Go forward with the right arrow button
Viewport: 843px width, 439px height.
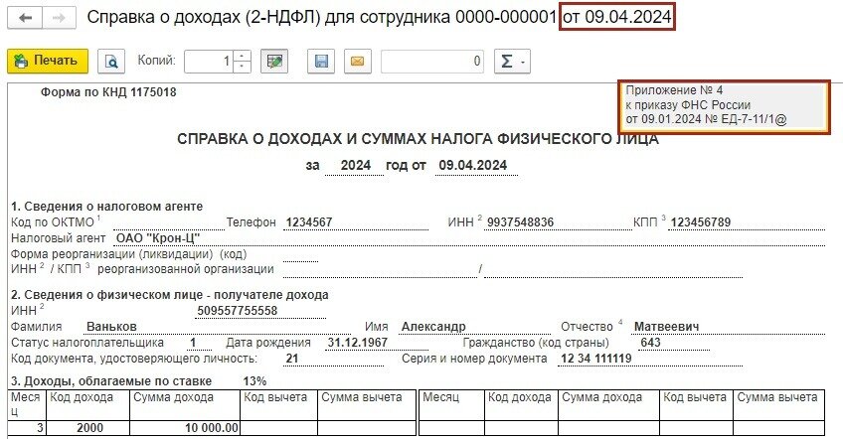pyautogui.click(x=59, y=18)
